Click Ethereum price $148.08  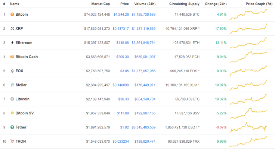click(123, 43)
